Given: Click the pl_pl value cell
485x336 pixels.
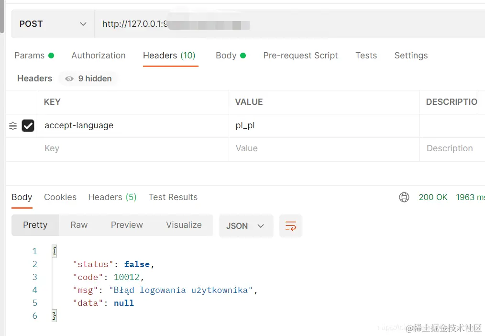Looking at the screenshot, I should point(324,125).
